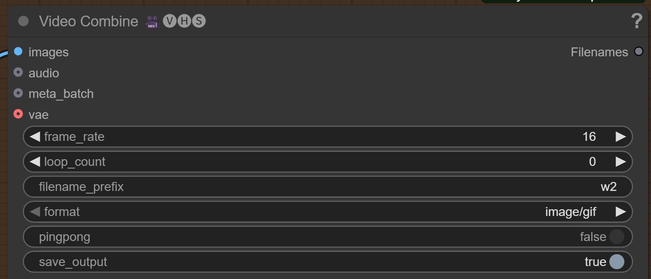The height and width of the screenshot is (279, 651).
Task: Click the gray collapse dot of Video Combine node
Action: [x=23, y=21]
